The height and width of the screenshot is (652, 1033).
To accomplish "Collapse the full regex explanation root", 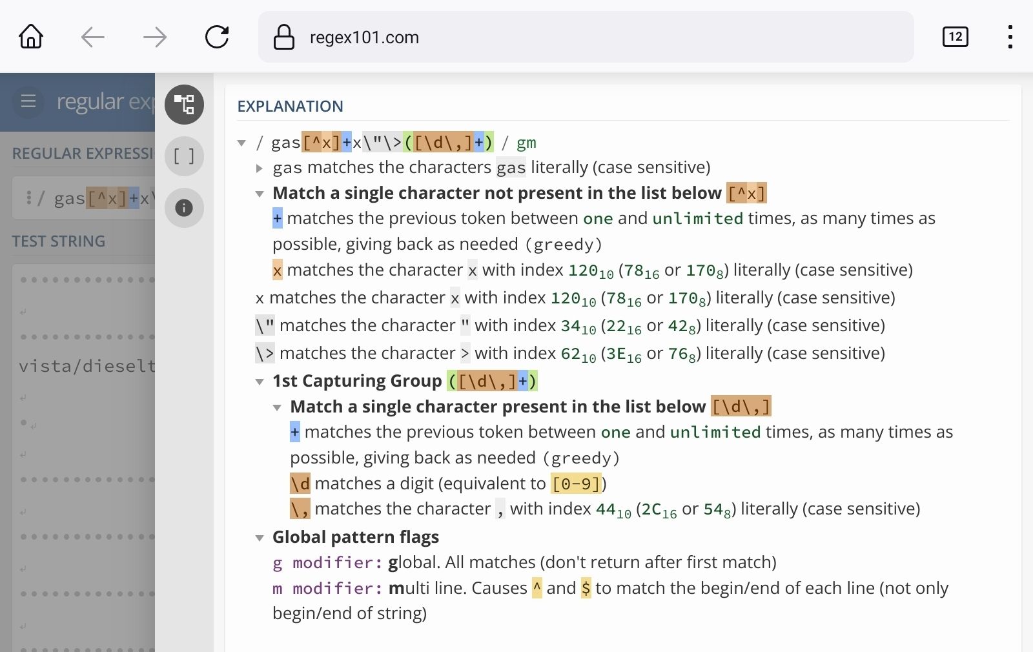I will click(x=241, y=143).
